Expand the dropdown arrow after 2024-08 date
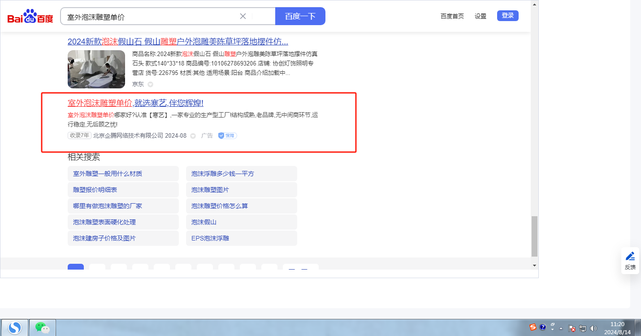 click(193, 136)
